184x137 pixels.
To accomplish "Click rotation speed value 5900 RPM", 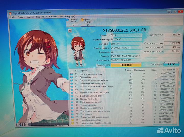I will pyautogui.click(x=172, y=43).
